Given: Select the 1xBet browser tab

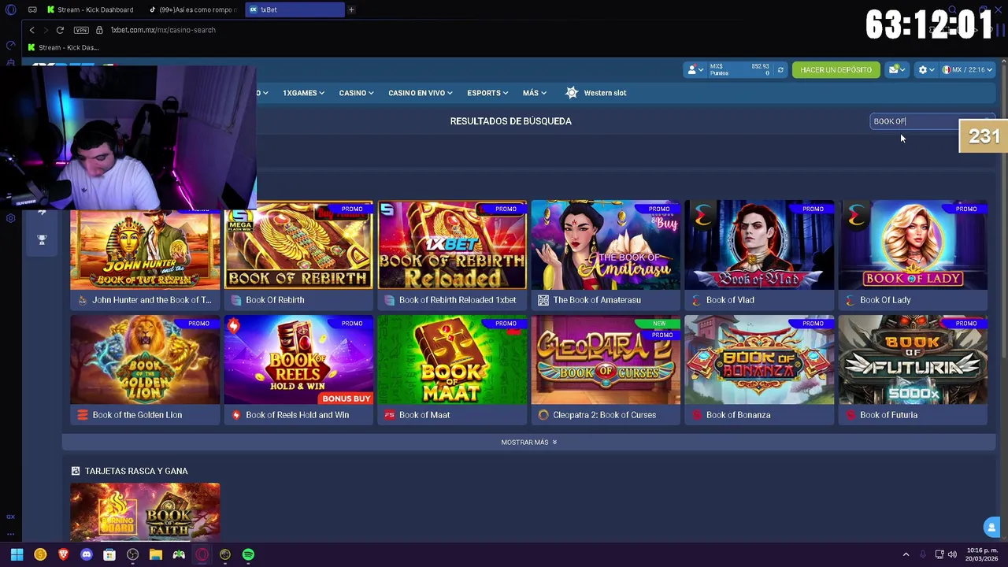Looking at the screenshot, I should pyautogui.click(x=295, y=9).
